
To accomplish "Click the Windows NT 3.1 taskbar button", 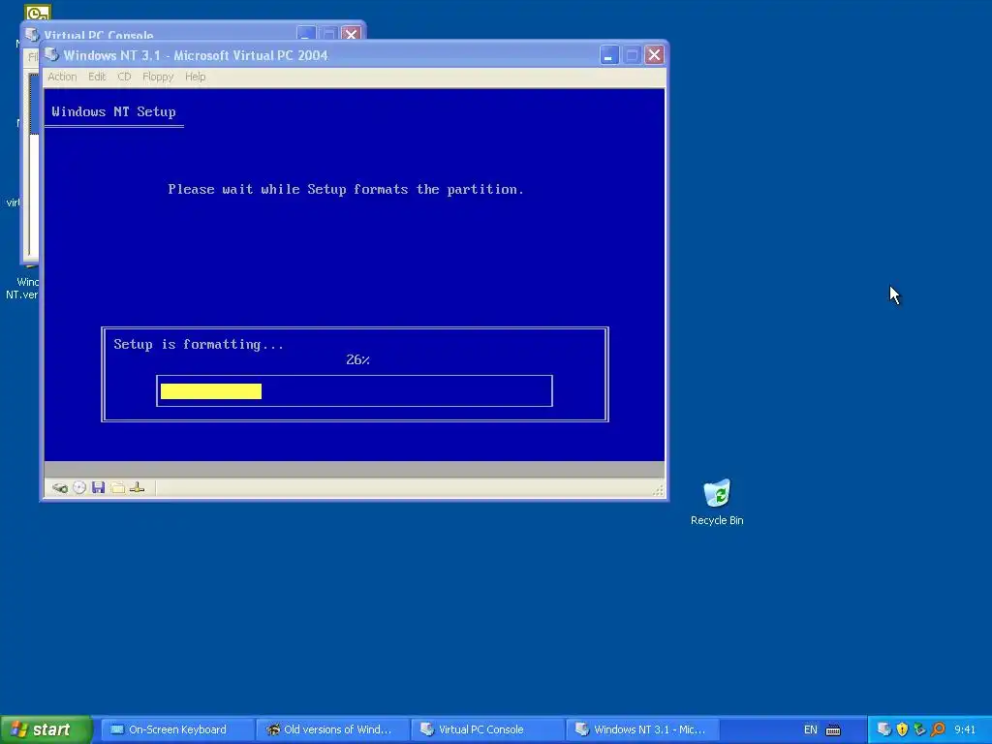I will tap(642, 729).
